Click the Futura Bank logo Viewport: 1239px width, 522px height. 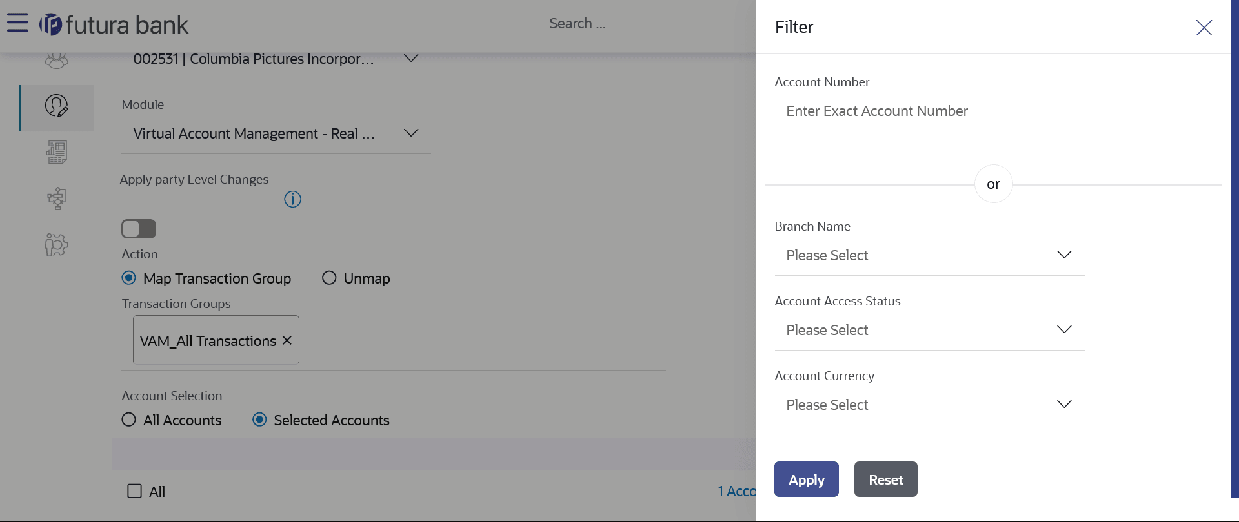click(114, 25)
